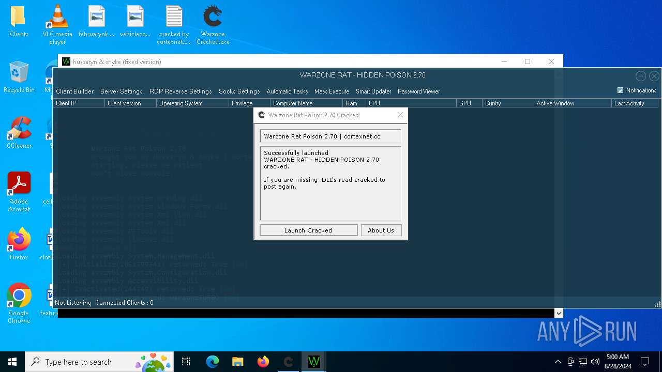Click the console window scroll down arrow
Screen dimensions: 662x372
pyautogui.click(x=559, y=313)
